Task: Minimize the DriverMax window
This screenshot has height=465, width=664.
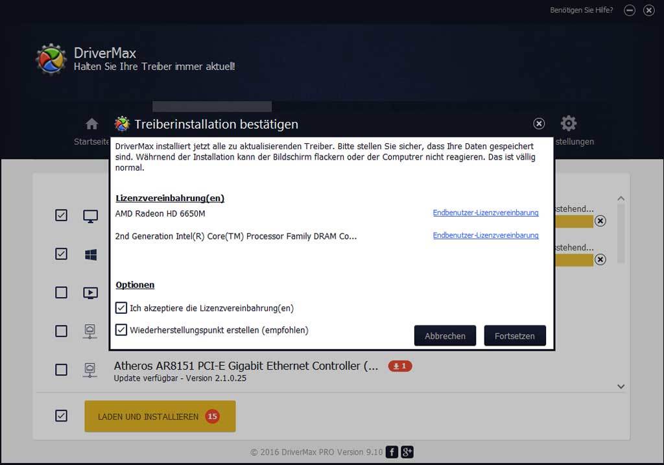Action: [630, 10]
